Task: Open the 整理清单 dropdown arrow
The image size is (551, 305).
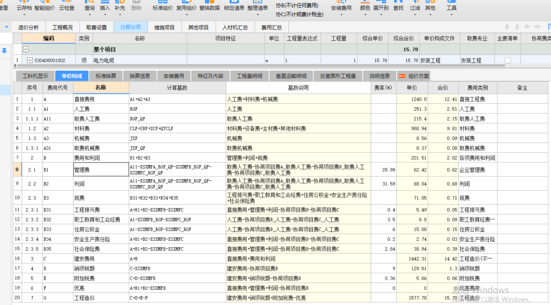Action: 257,15
